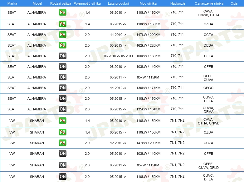Image resolution: width=244 pixels, height=182 pixels.
Task: Click 147kW / 200KM in VW SHARAN row
Action: tap(148, 143)
